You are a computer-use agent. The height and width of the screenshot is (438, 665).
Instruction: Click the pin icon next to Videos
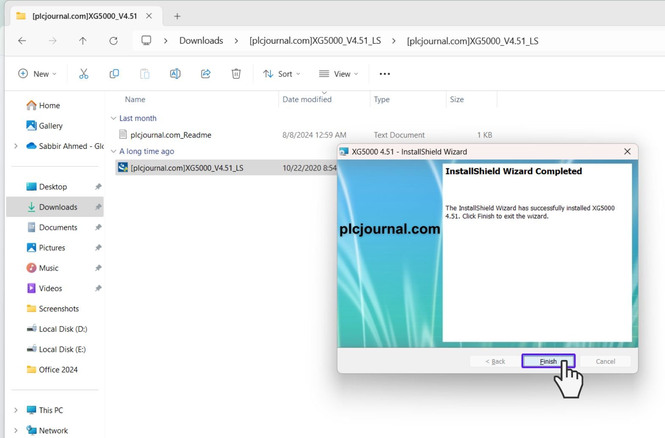(x=98, y=288)
